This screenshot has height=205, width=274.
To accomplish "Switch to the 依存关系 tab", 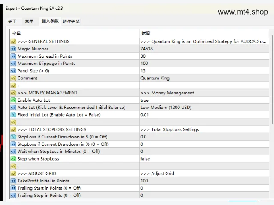I will coord(71,22).
